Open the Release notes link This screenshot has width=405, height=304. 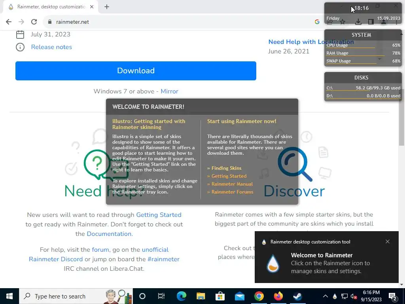[51, 47]
